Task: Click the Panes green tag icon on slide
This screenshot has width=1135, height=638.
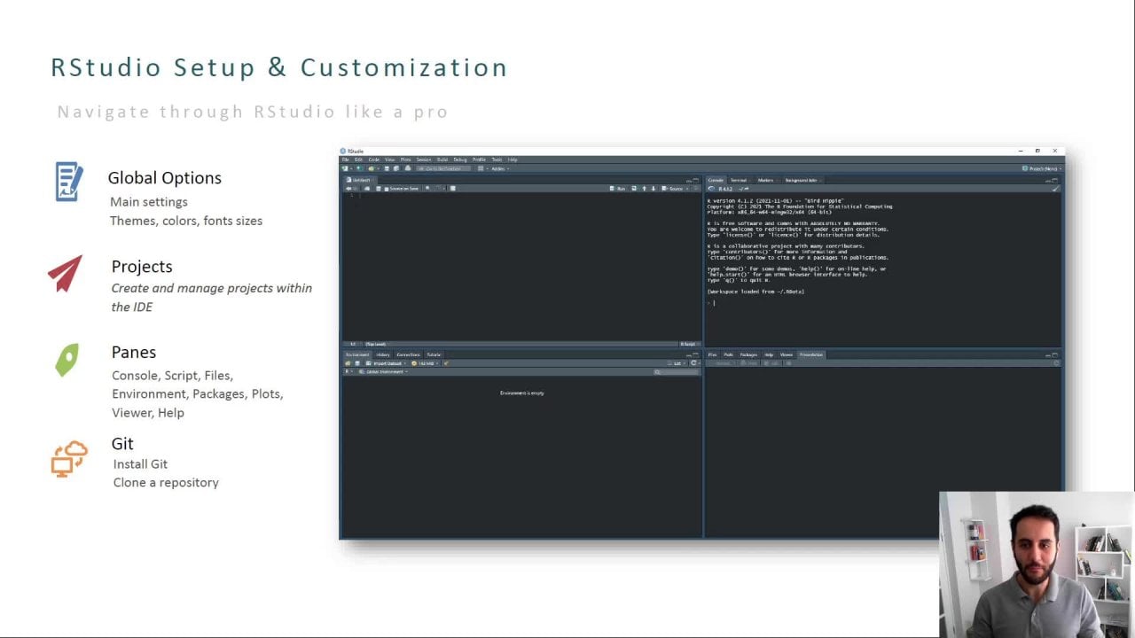Action: (x=67, y=360)
